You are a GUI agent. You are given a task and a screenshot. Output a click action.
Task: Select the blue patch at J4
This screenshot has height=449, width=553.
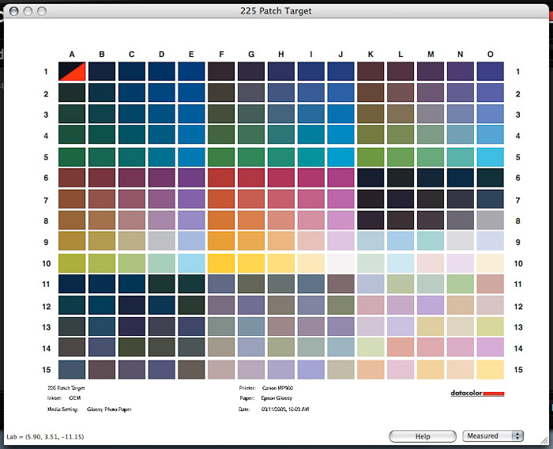tap(340, 134)
